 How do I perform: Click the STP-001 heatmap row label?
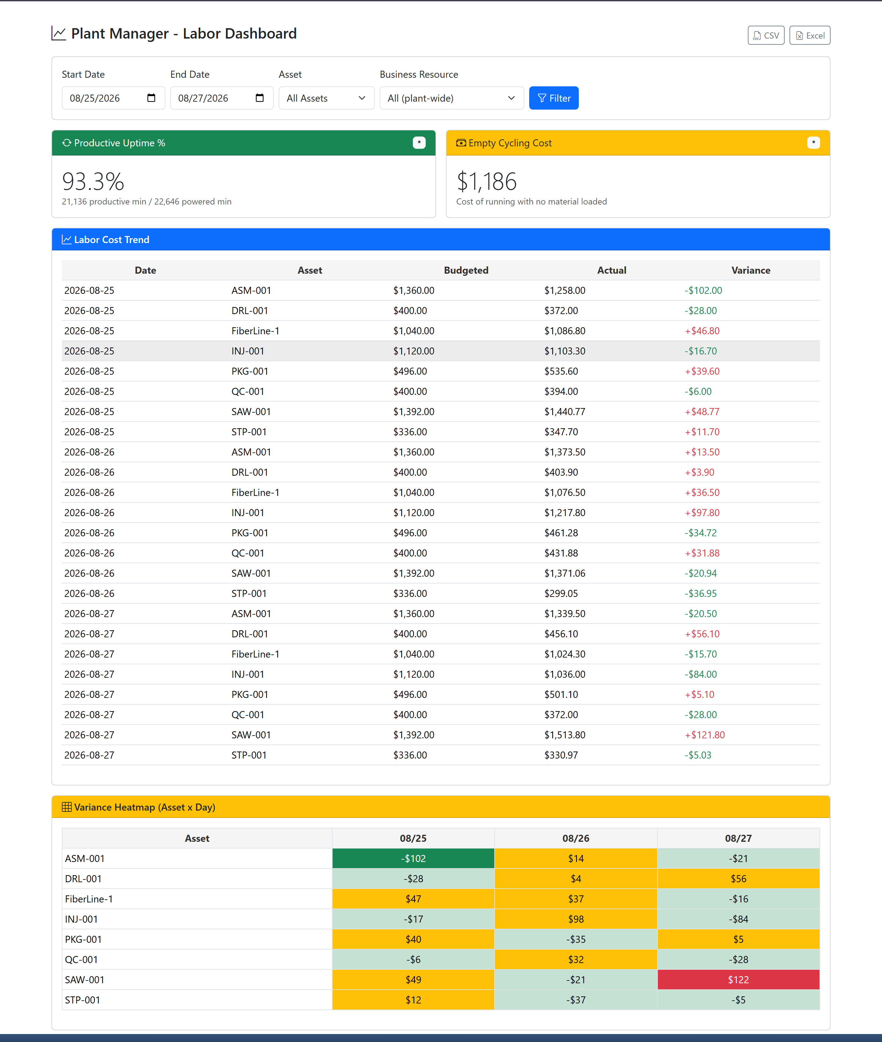pos(82,1000)
